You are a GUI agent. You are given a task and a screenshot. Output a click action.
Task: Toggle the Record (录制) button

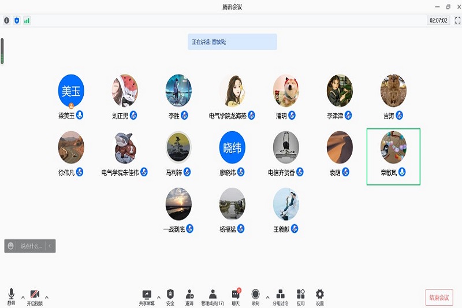point(255,295)
